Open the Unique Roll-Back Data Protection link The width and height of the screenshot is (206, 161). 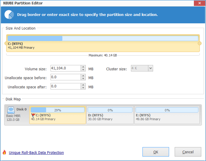[x=36, y=153]
